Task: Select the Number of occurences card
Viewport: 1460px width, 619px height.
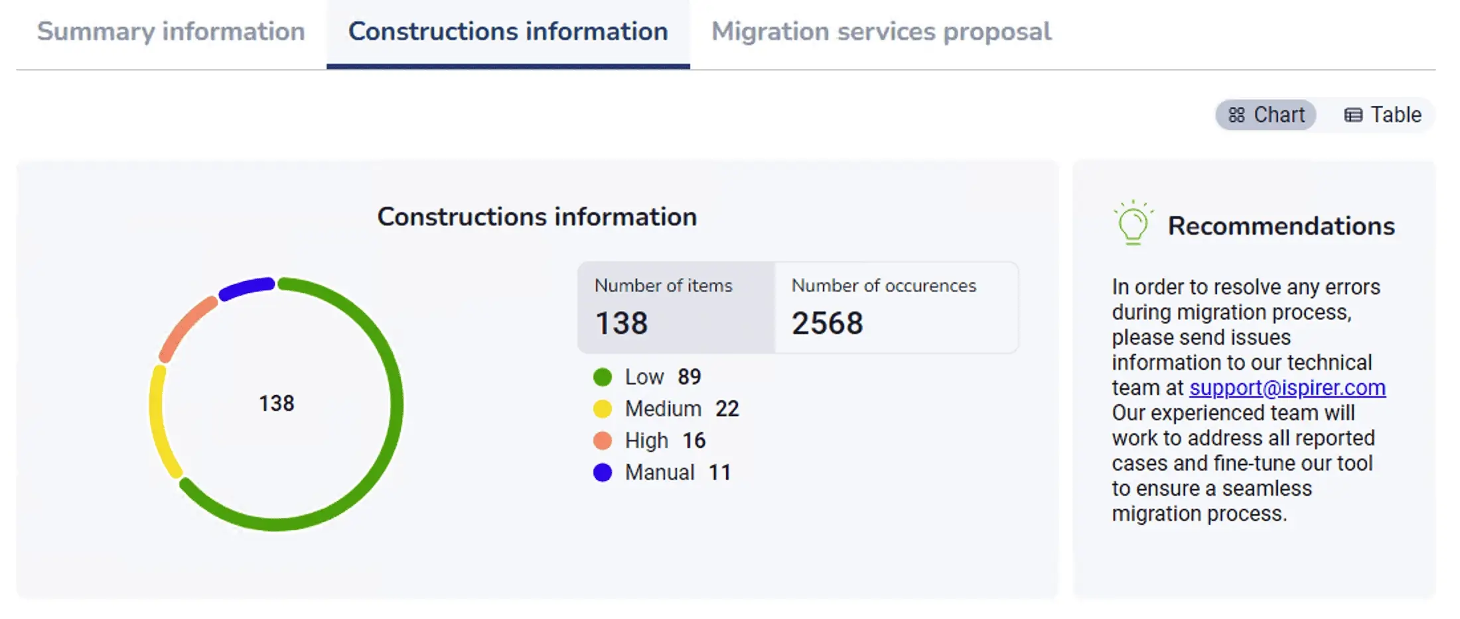Action: coord(896,308)
